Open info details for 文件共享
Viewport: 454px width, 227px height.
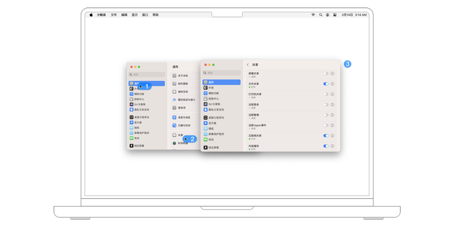coord(332,84)
